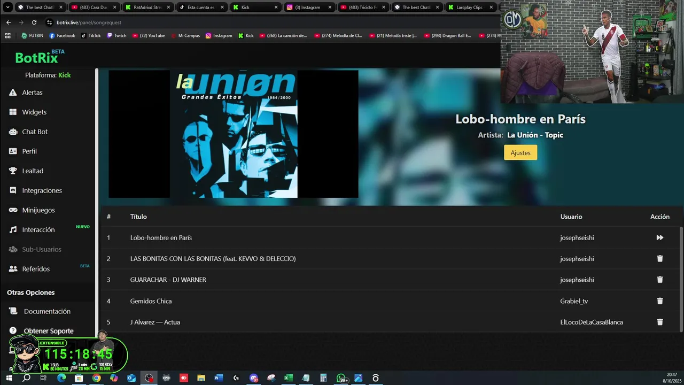Click the Grabiel_tv username
This screenshot has height=385, width=684.
tap(574, 301)
